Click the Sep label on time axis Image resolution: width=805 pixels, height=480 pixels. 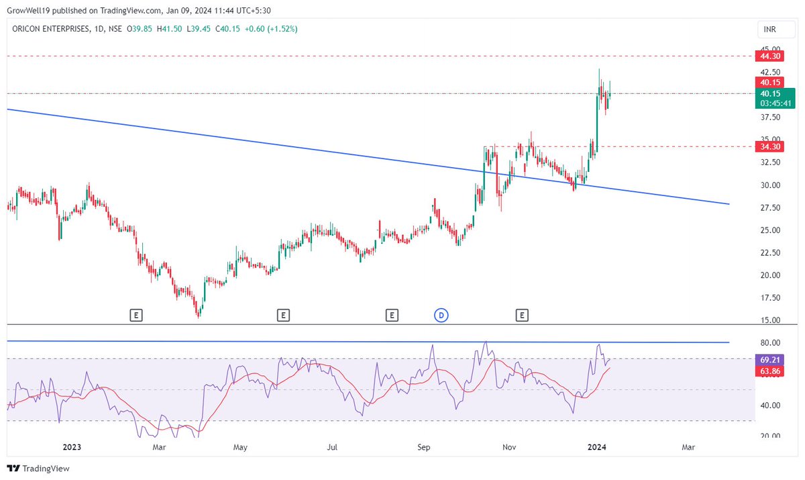(424, 446)
